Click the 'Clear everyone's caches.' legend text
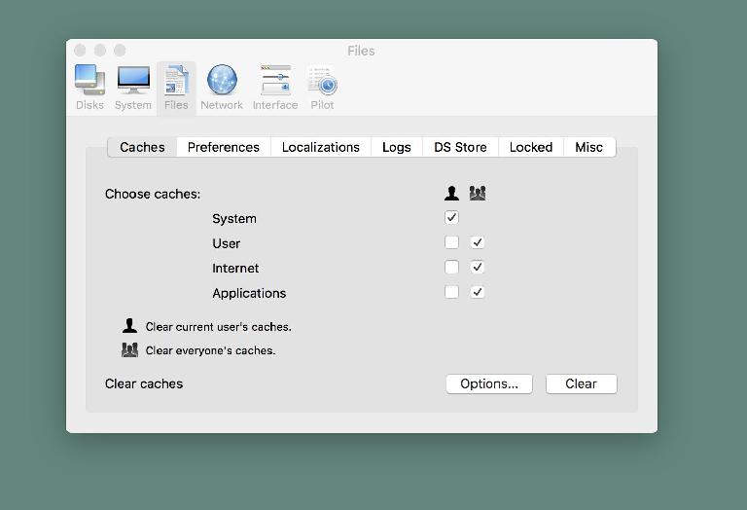This screenshot has height=510, width=747. point(210,350)
